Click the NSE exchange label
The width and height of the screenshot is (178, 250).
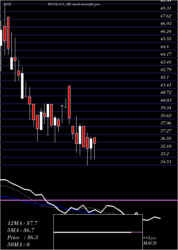pyautogui.click(x=7, y=4)
